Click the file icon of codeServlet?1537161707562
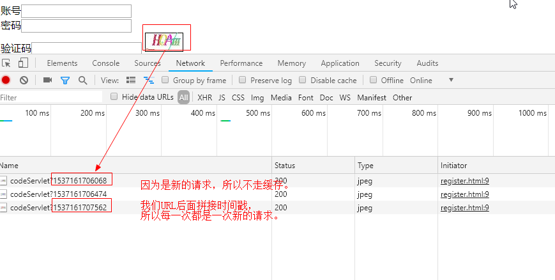This screenshot has width=555, height=280. coord(3,208)
